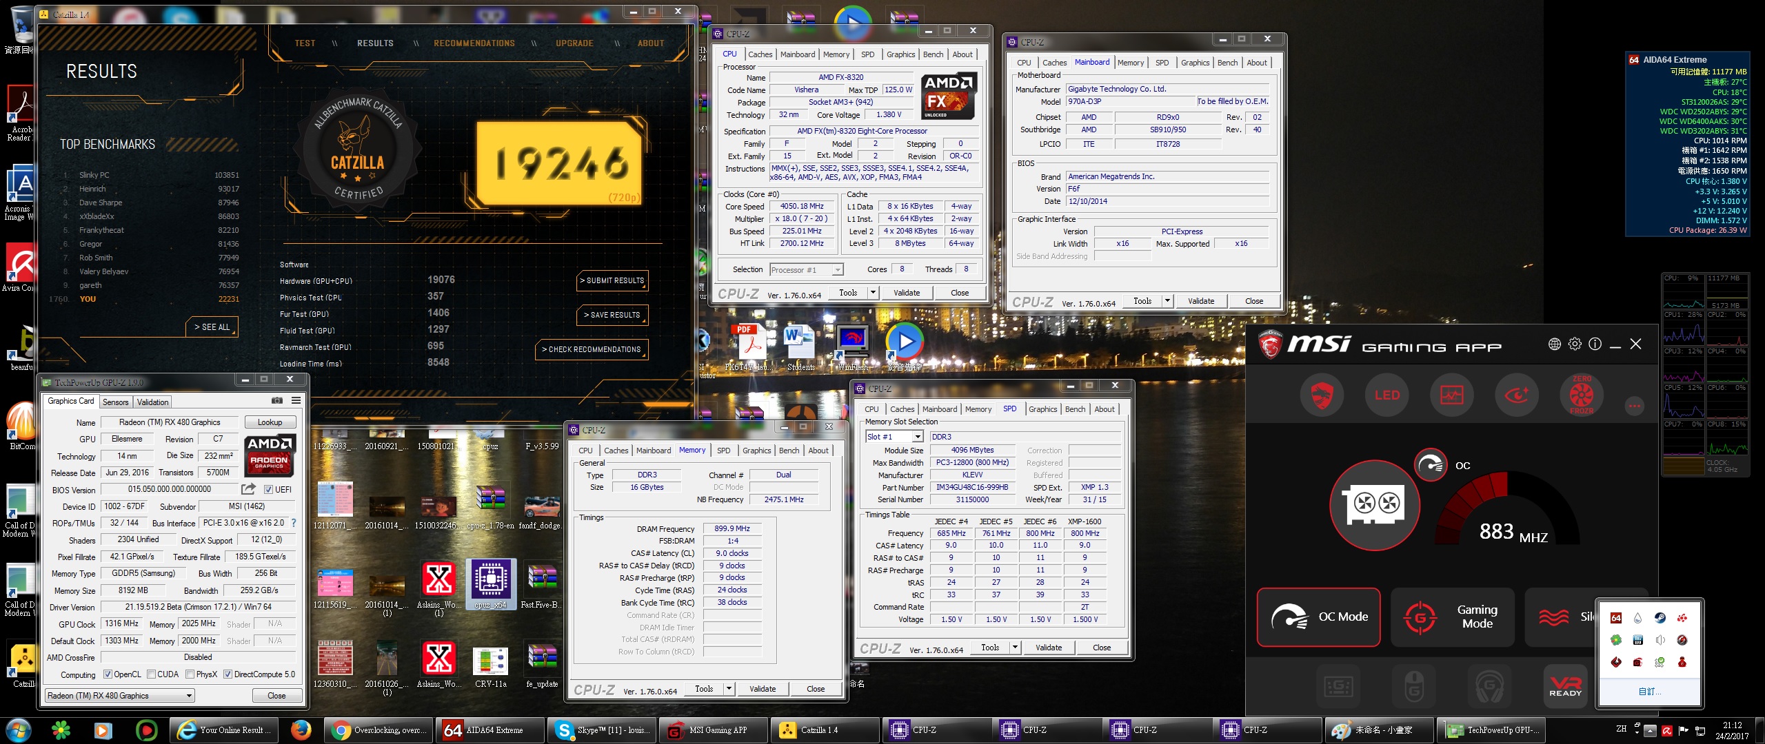Open the cpuz_x64 desktop icon
Image resolution: width=1765 pixels, height=744 pixels.
click(x=491, y=584)
